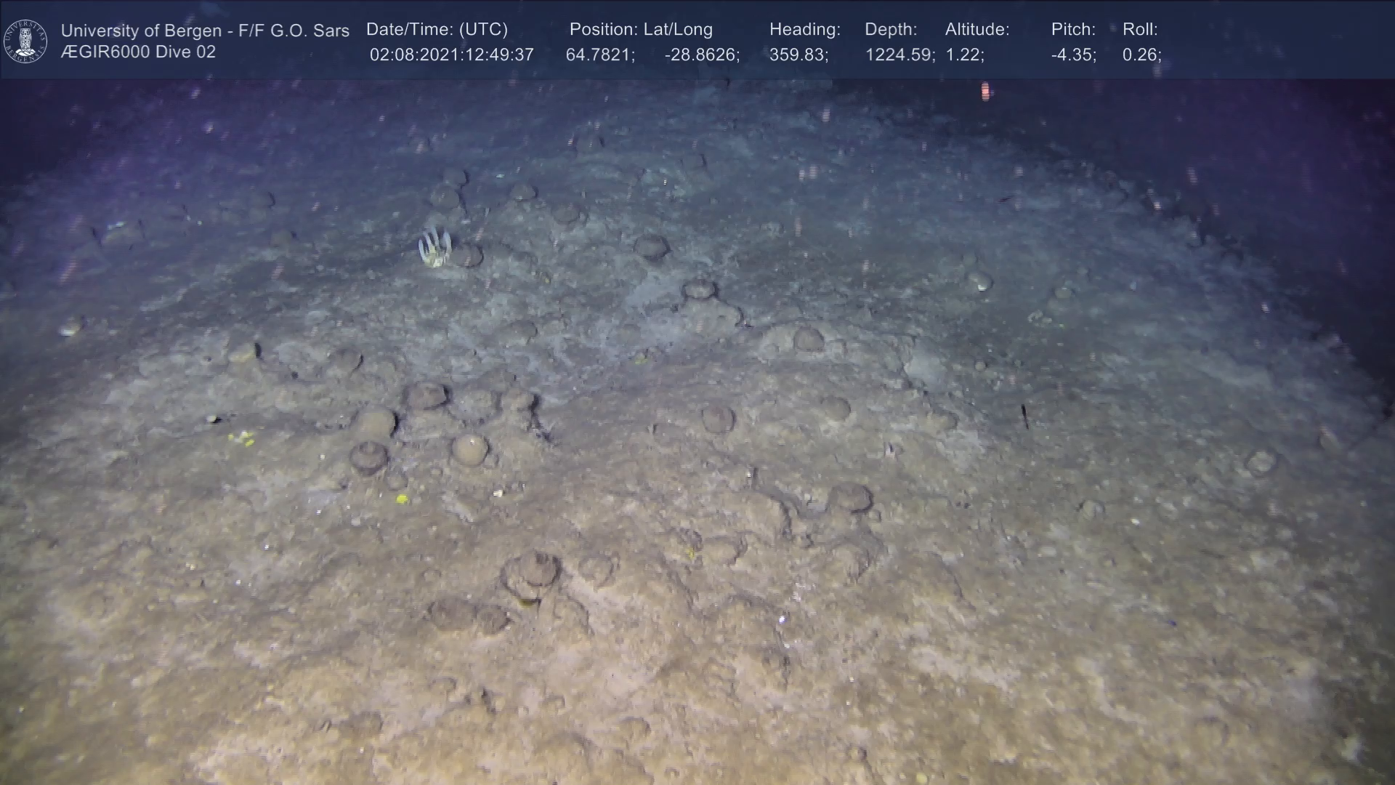1395x785 pixels.
Task: Select the heading value 359.83
Action: (x=798, y=55)
